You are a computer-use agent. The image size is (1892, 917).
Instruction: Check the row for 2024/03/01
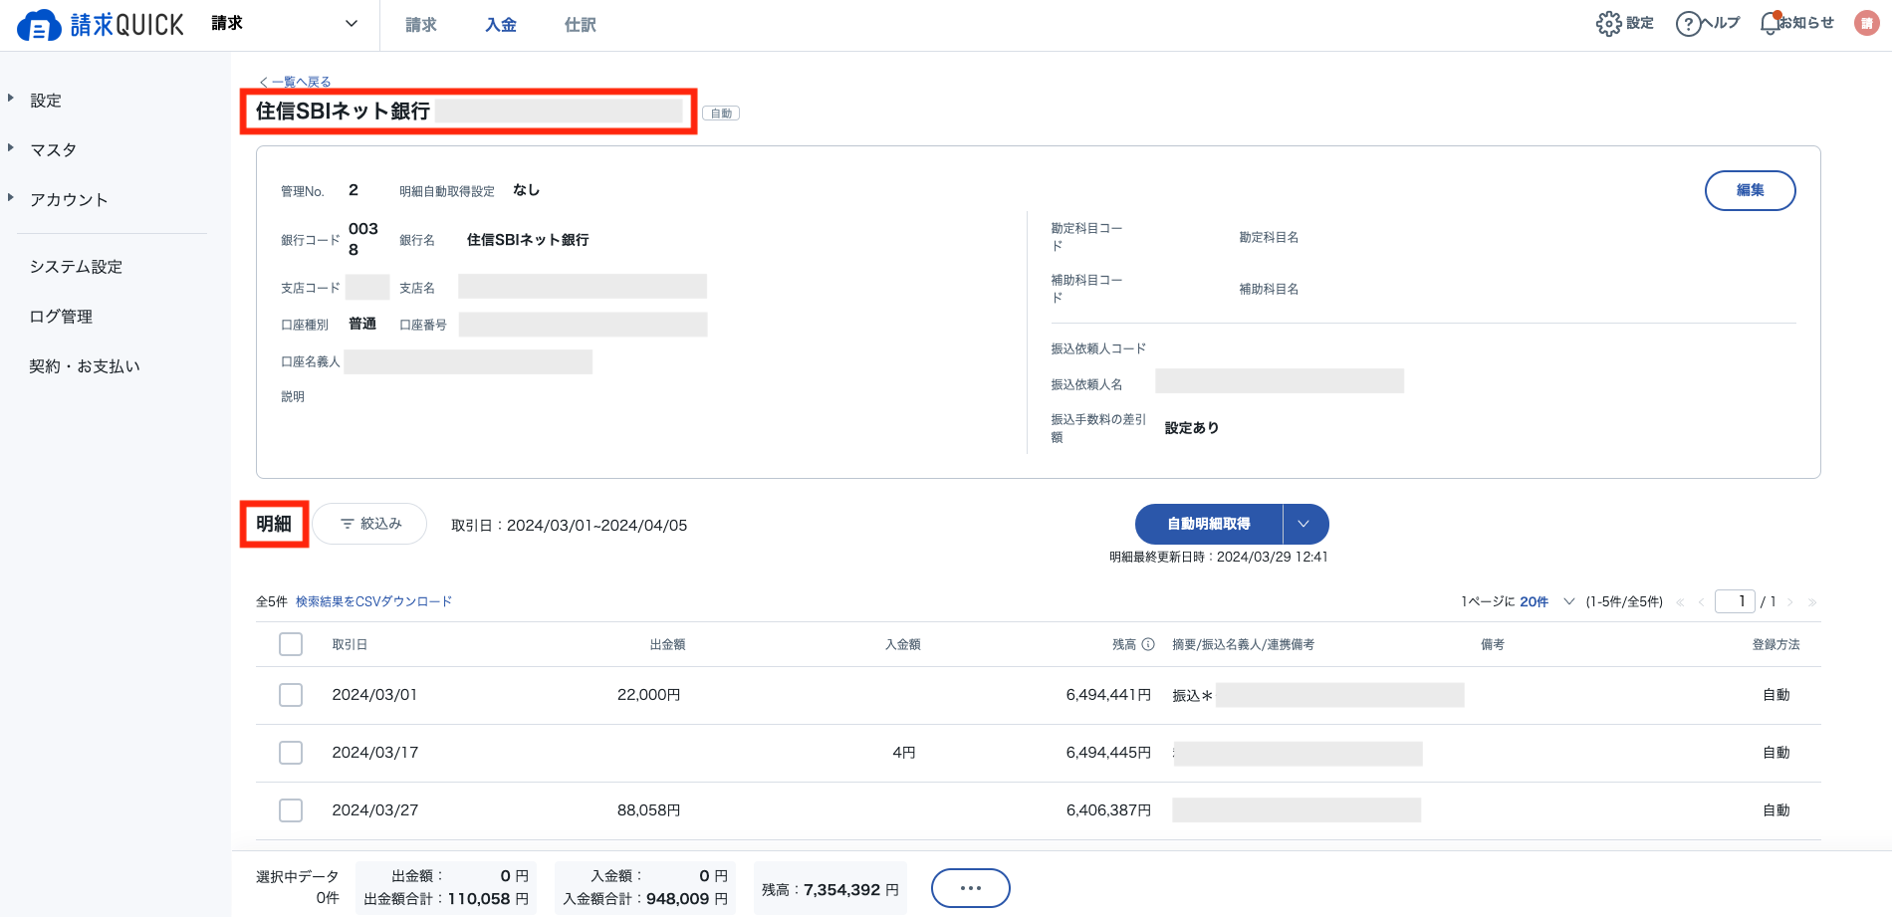pos(291,695)
